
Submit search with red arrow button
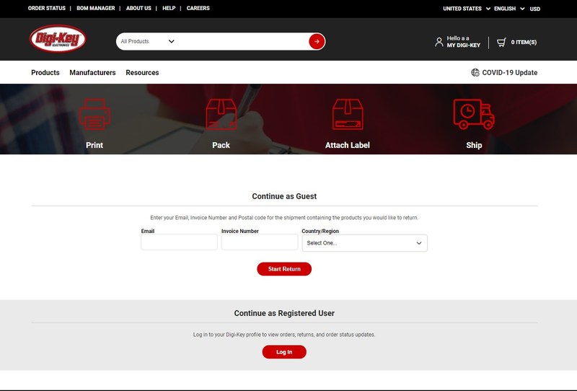[x=317, y=42]
